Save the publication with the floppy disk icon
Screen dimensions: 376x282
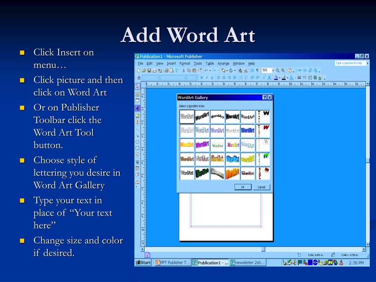pos(149,70)
